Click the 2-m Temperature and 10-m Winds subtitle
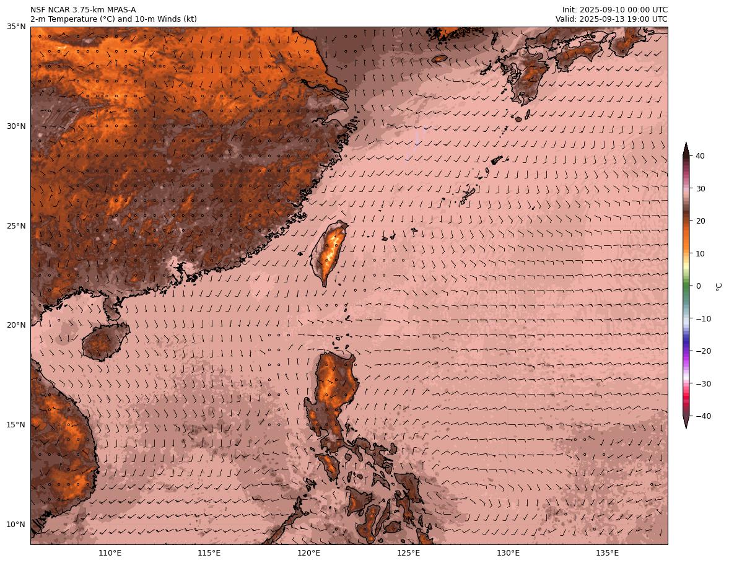This screenshot has width=729, height=563. (113, 19)
